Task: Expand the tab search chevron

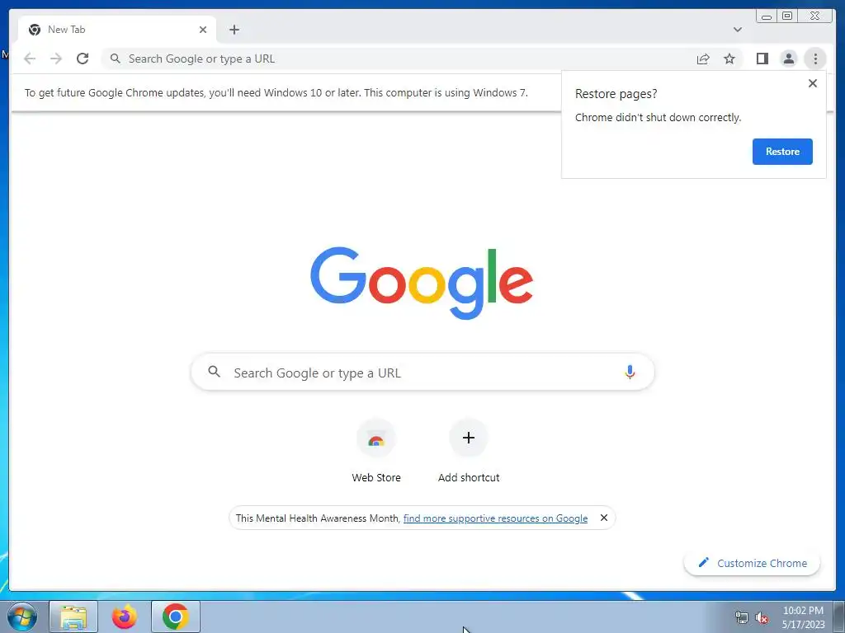Action: pos(737,30)
